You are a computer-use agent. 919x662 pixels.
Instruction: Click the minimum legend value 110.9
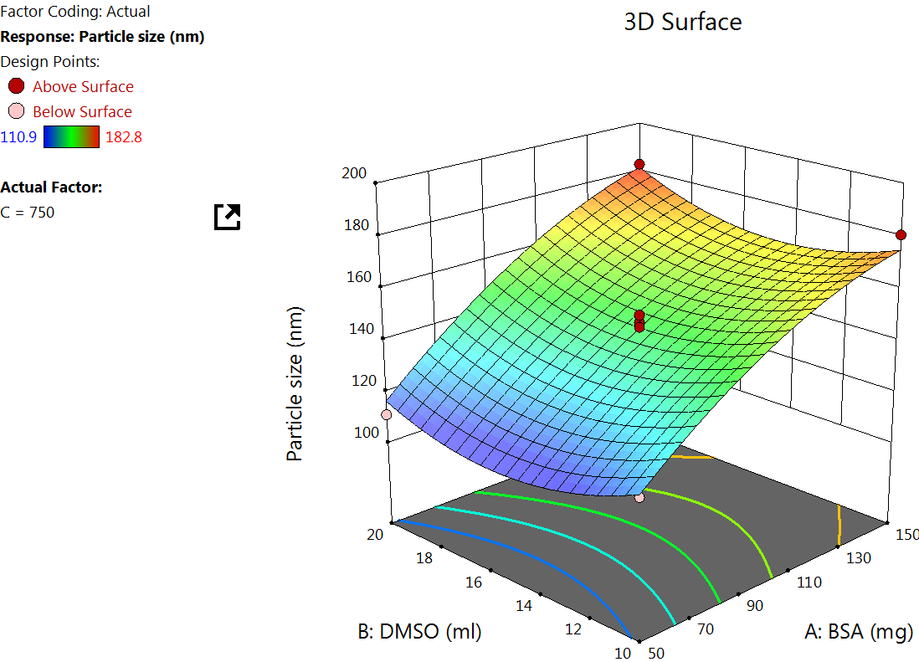tap(18, 137)
